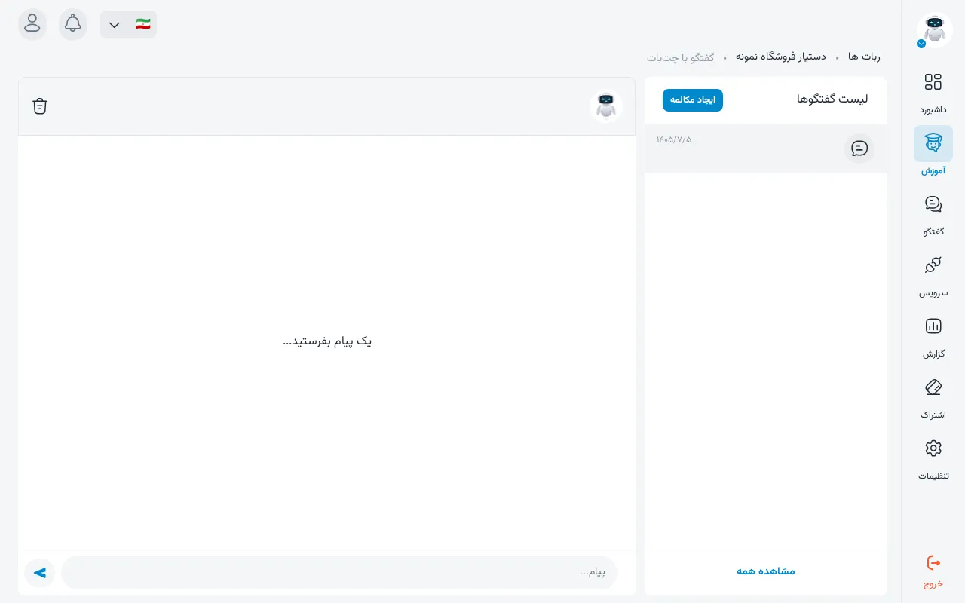The width and height of the screenshot is (965, 603).
Task: Open the داشبورد (Dashboard) sidebar icon
Action: (x=933, y=83)
